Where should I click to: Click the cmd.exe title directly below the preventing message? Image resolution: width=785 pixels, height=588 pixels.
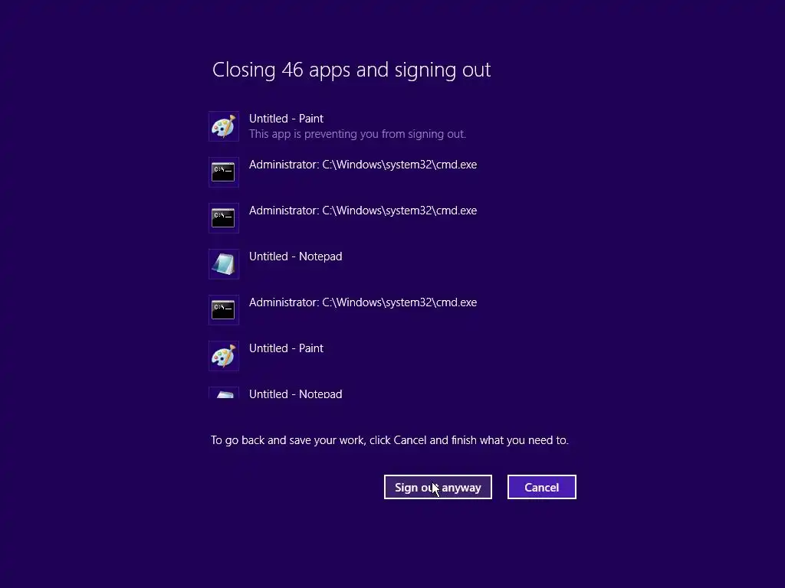363,165
